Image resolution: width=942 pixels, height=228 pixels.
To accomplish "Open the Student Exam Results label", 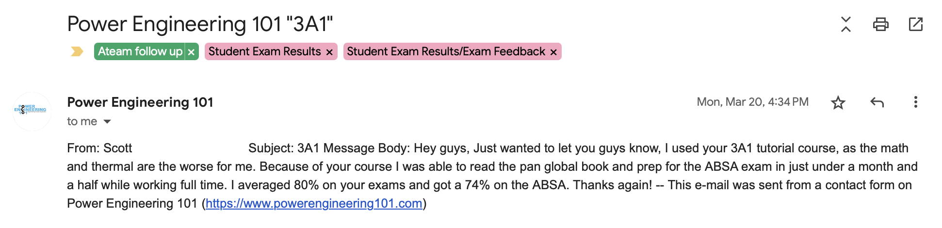I will (x=264, y=51).
